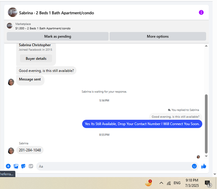The image size is (217, 189).
Task: Click the blue Yes Its Still Available message
Action: [142, 124]
